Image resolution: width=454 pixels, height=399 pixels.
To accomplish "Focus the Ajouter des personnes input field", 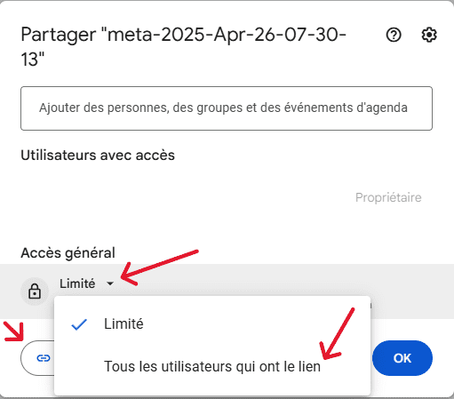I will [x=227, y=108].
